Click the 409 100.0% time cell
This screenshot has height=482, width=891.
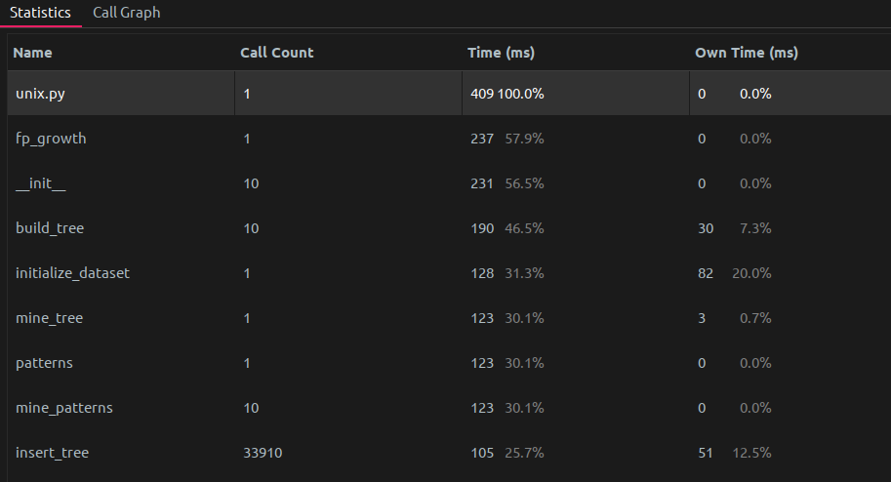click(506, 94)
